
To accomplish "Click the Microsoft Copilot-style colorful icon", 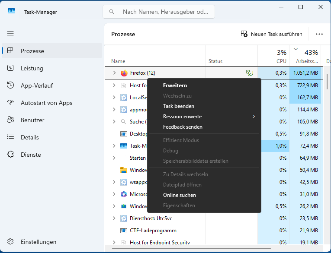I will (x=123, y=194).
